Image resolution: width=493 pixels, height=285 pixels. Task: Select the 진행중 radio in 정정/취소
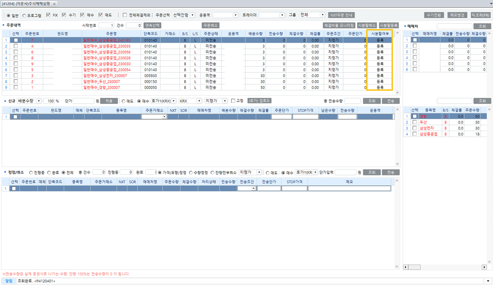pos(31,173)
